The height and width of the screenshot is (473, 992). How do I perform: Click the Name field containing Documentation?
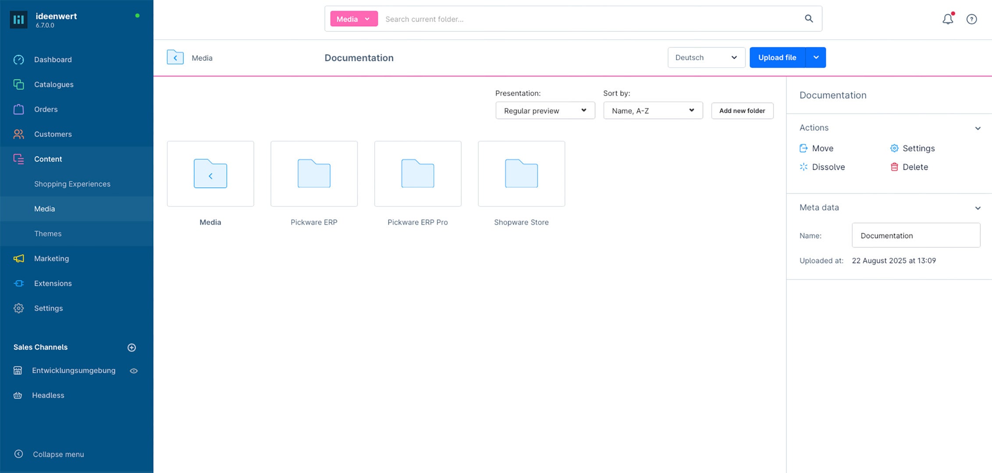[x=916, y=235]
